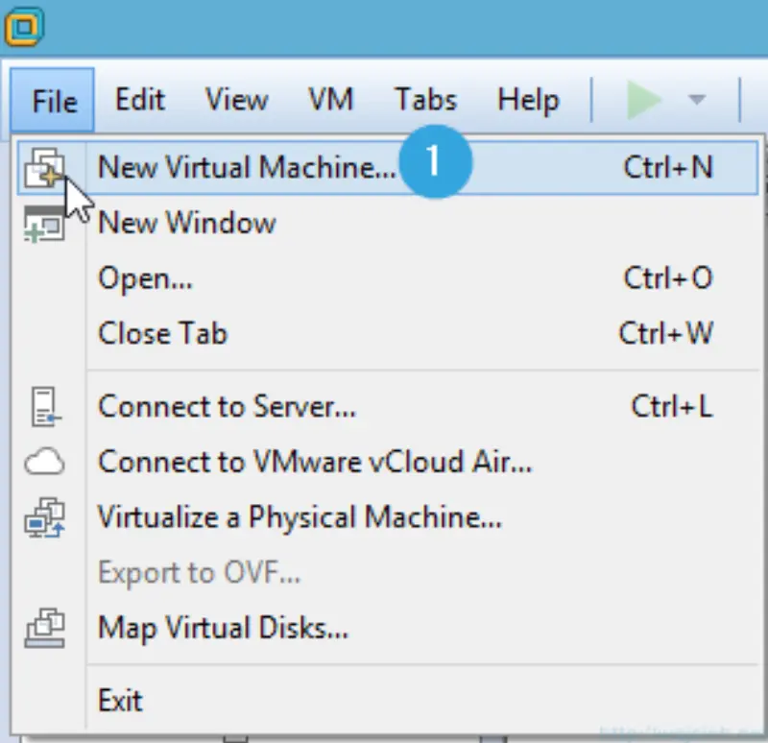This screenshot has height=743, width=768.
Task: Open the File menu
Action: (x=53, y=99)
